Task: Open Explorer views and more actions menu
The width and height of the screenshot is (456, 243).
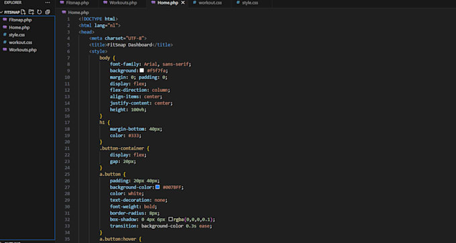Action: [48, 3]
